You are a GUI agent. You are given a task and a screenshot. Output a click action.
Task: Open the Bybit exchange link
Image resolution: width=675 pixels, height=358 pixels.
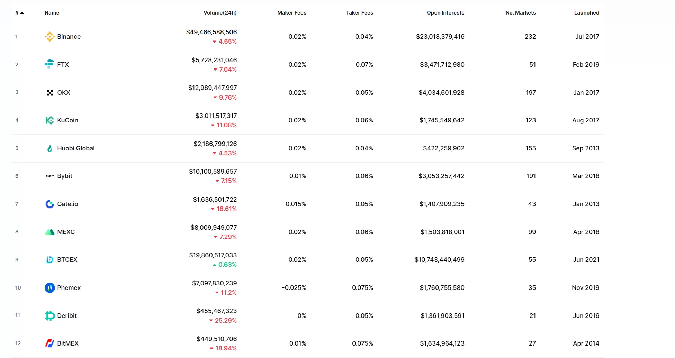click(x=65, y=176)
